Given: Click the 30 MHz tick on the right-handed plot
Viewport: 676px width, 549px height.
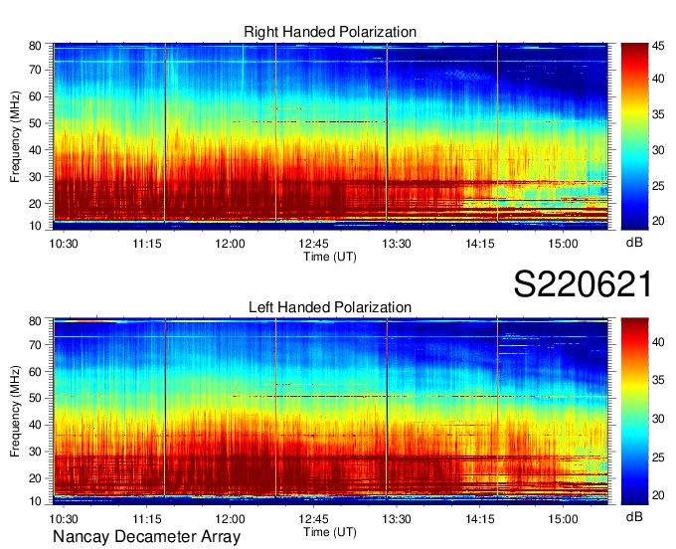Looking at the screenshot, I should point(35,177).
